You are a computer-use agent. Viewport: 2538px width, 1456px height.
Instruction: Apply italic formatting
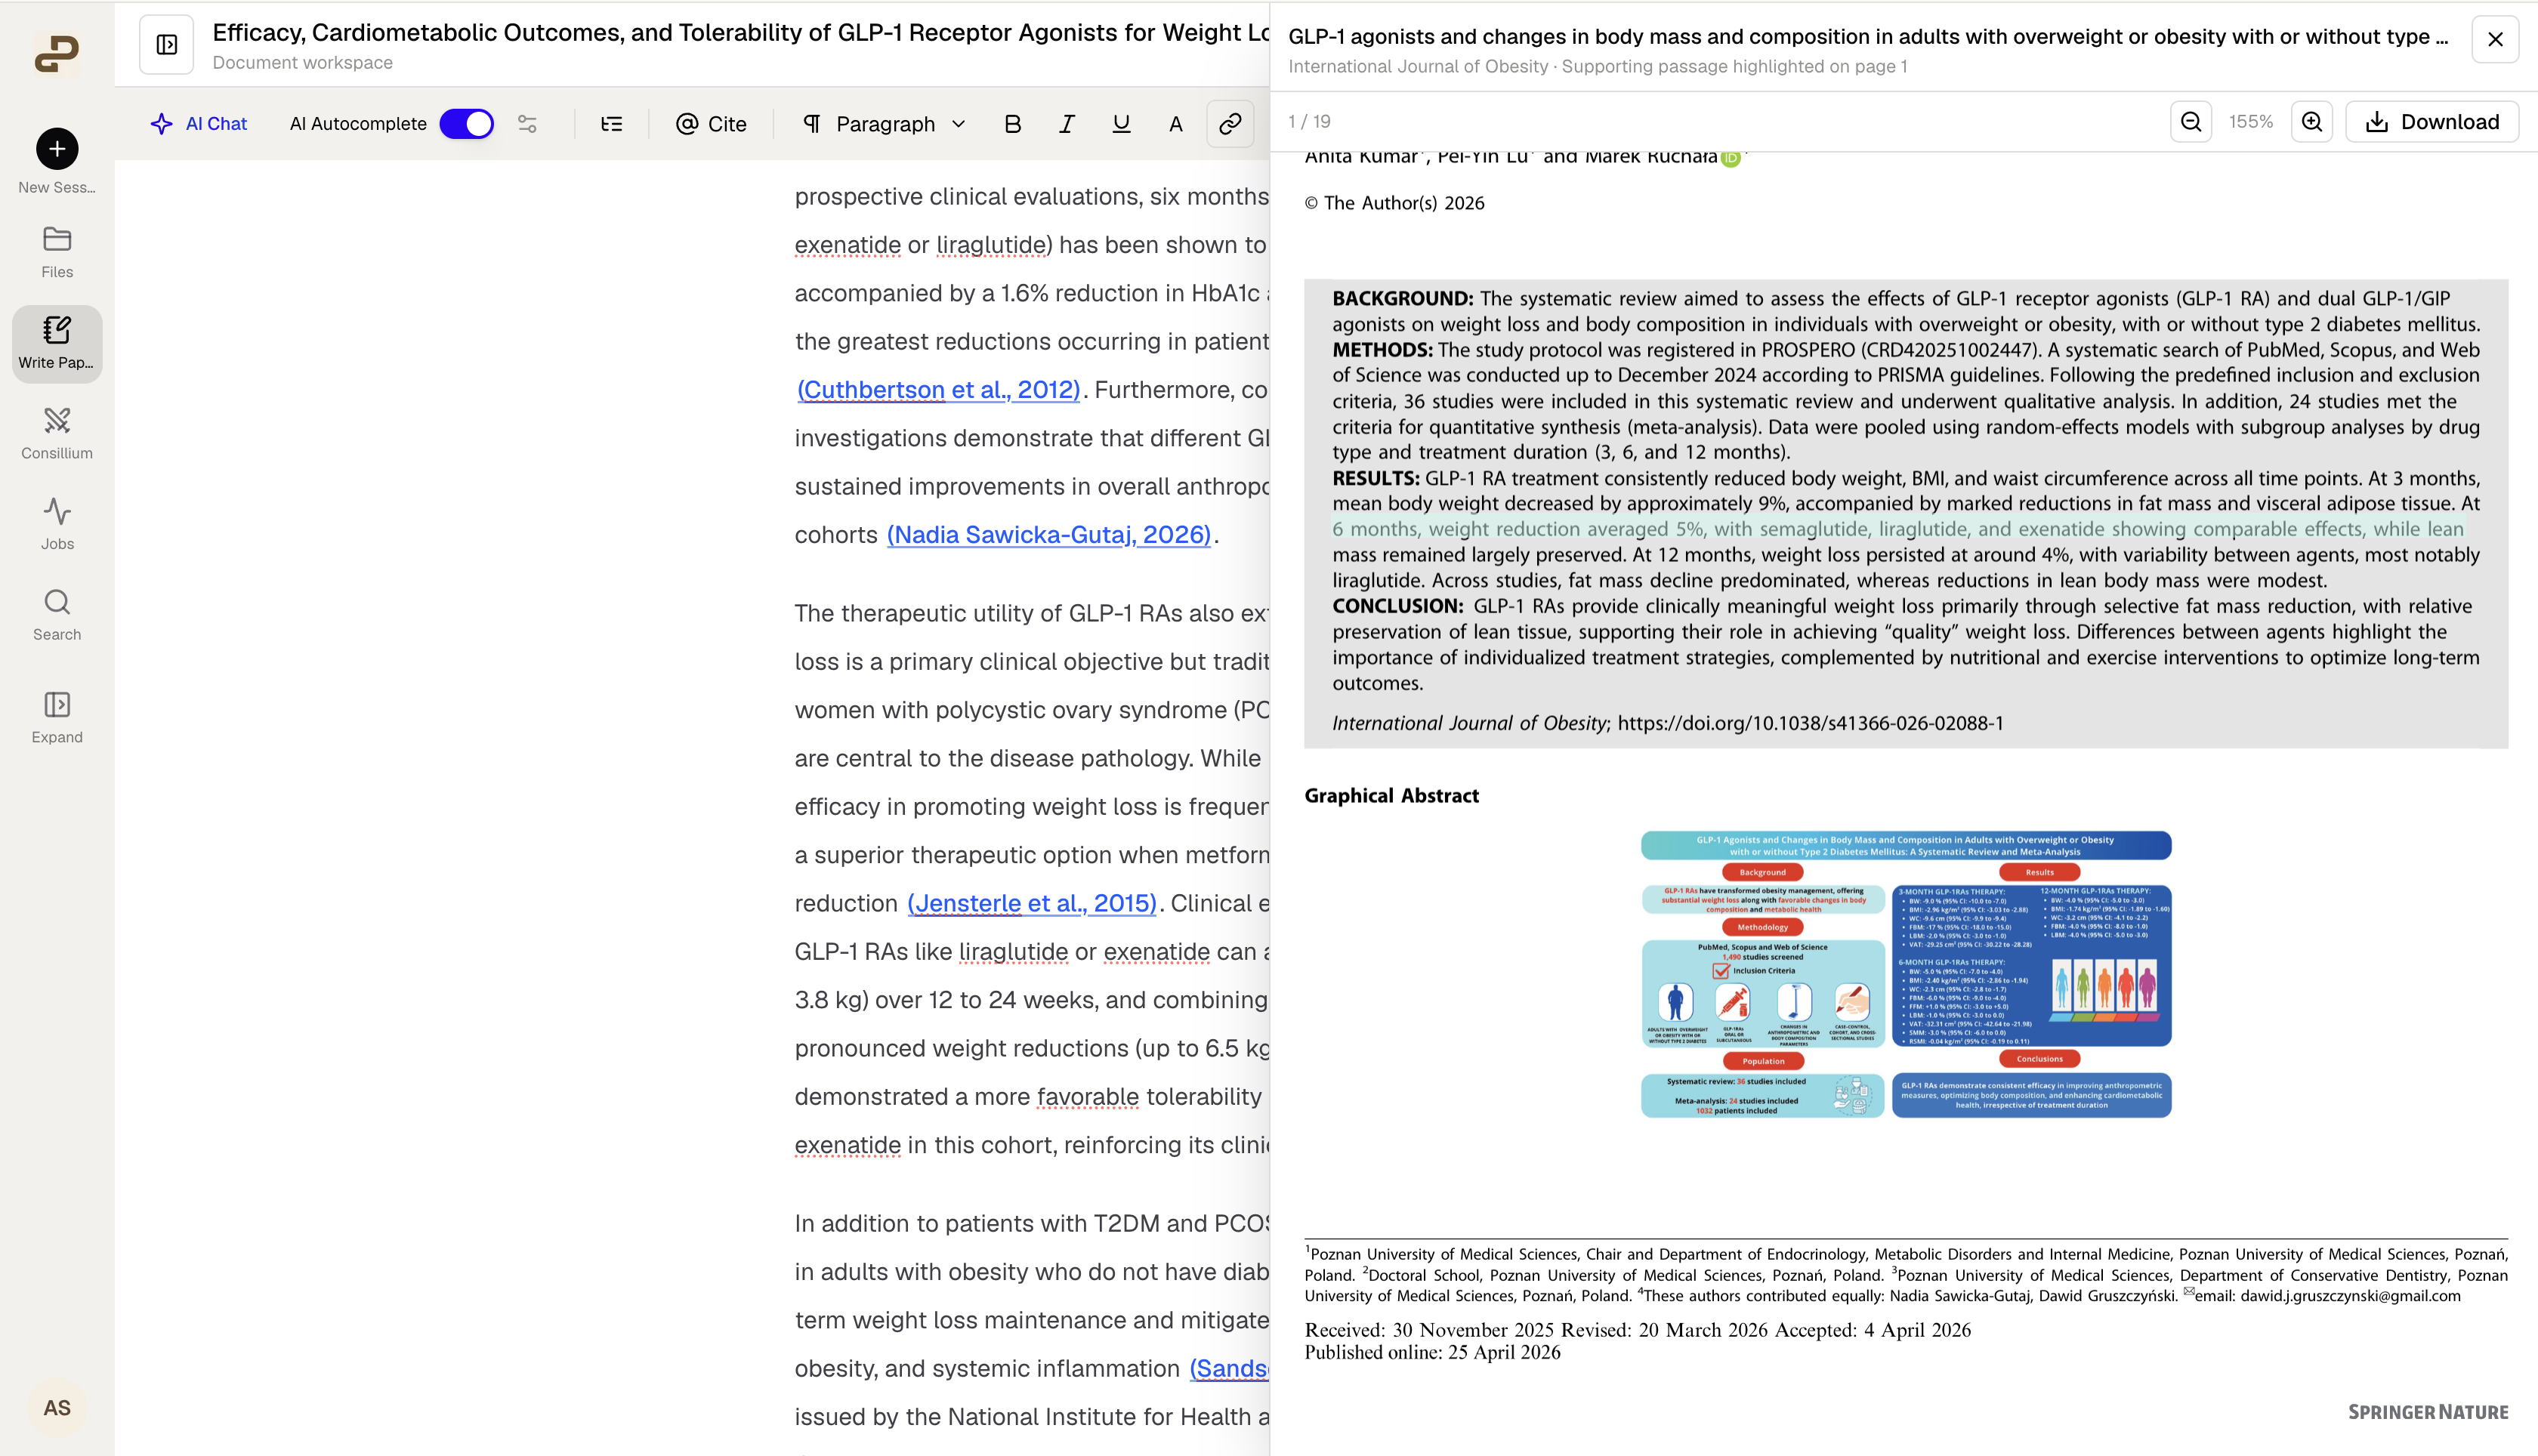click(x=1067, y=124)
